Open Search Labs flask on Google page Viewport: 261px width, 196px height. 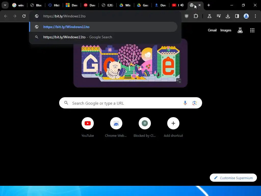coord(240,30)
